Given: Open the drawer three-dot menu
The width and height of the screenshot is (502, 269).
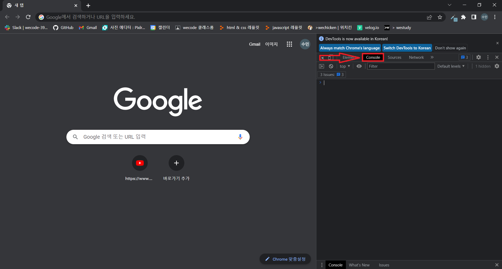Looking at the screenshot, I should [322, 265].
